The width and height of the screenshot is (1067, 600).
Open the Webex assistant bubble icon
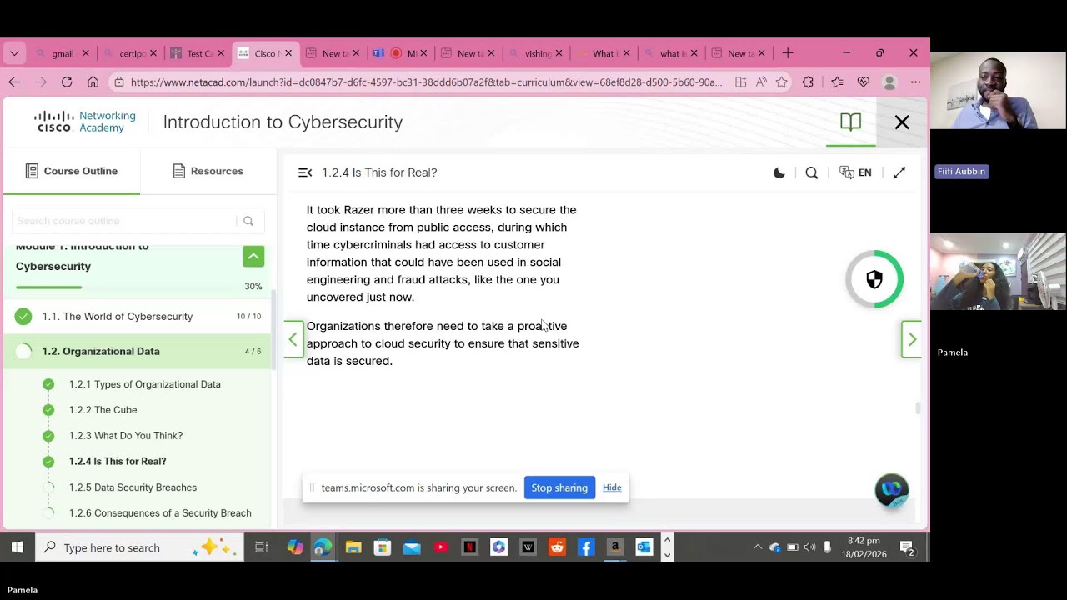coord(891,489)
